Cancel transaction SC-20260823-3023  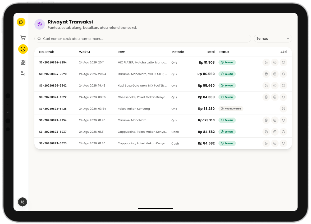[x=275, y=143]
